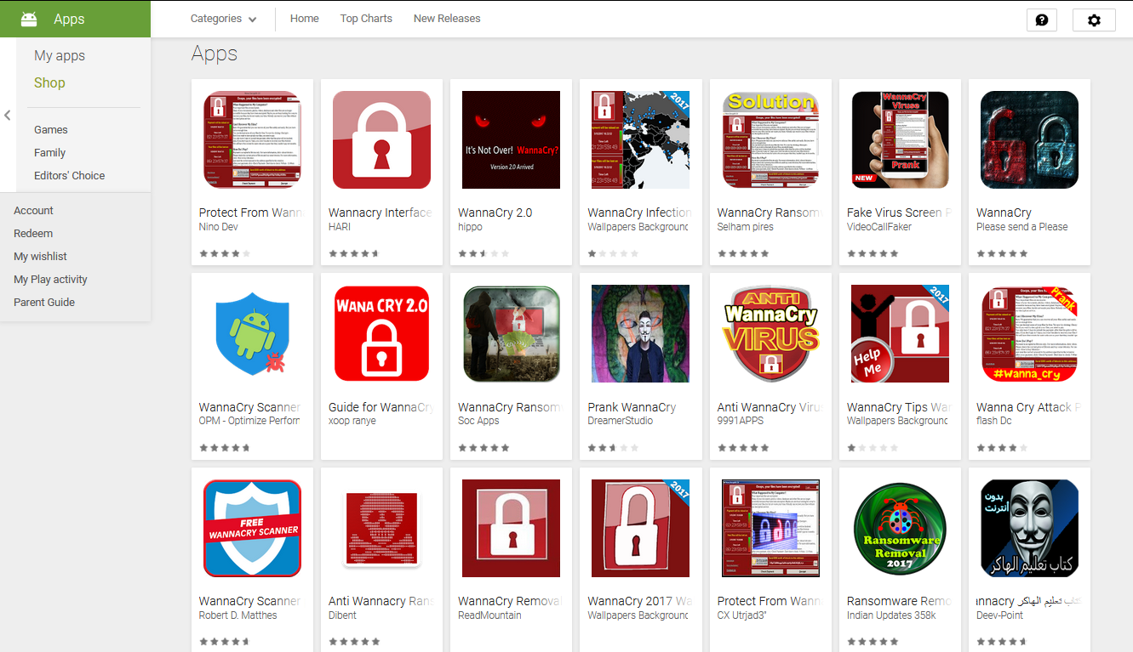Open the Free WannaCry Scanner shield icon
Viewport: 1133px width, 652px height.
[252, 528]
